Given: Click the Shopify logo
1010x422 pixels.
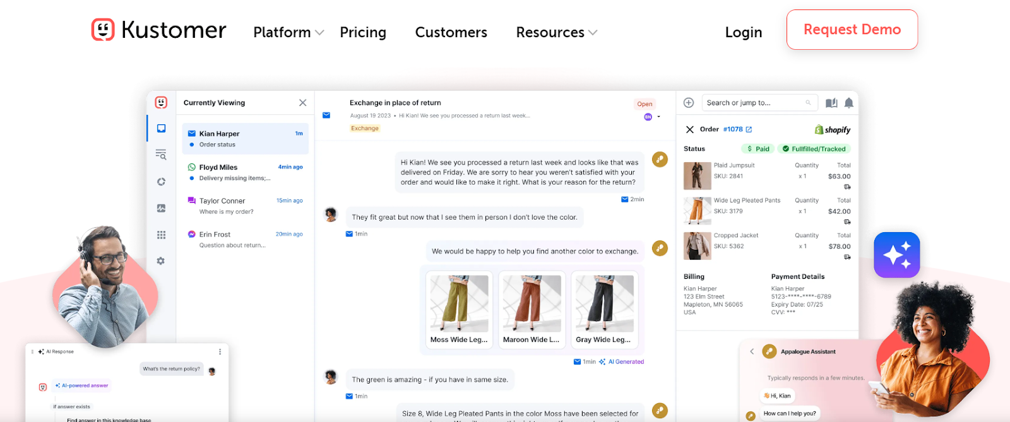Looking at the screenshot, I should click(x=833, y=129).
